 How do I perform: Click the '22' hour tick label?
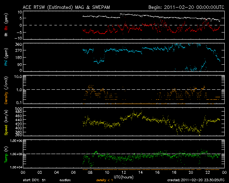coord(208,172)
